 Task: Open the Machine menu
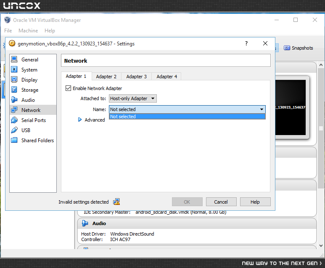coord(28,30)
